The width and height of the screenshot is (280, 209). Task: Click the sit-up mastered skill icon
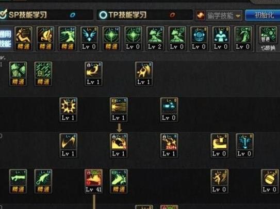[23, 39]
